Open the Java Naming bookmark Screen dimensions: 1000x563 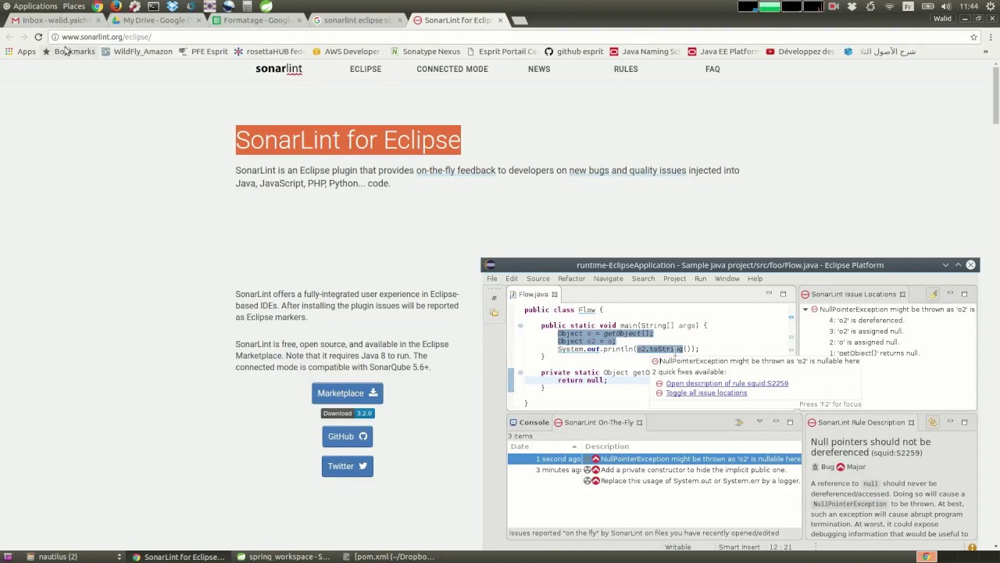[645, 52]
